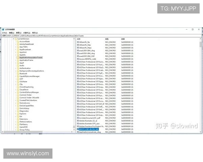Click the DWORD icon beside 360seURL_ftp
203x162 pixels.
tap(77, 42)
